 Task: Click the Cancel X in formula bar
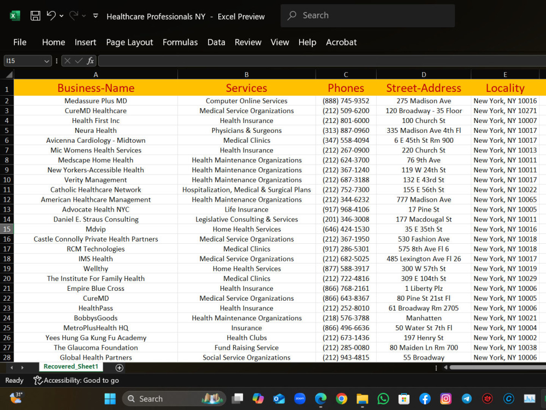(68, 61)
